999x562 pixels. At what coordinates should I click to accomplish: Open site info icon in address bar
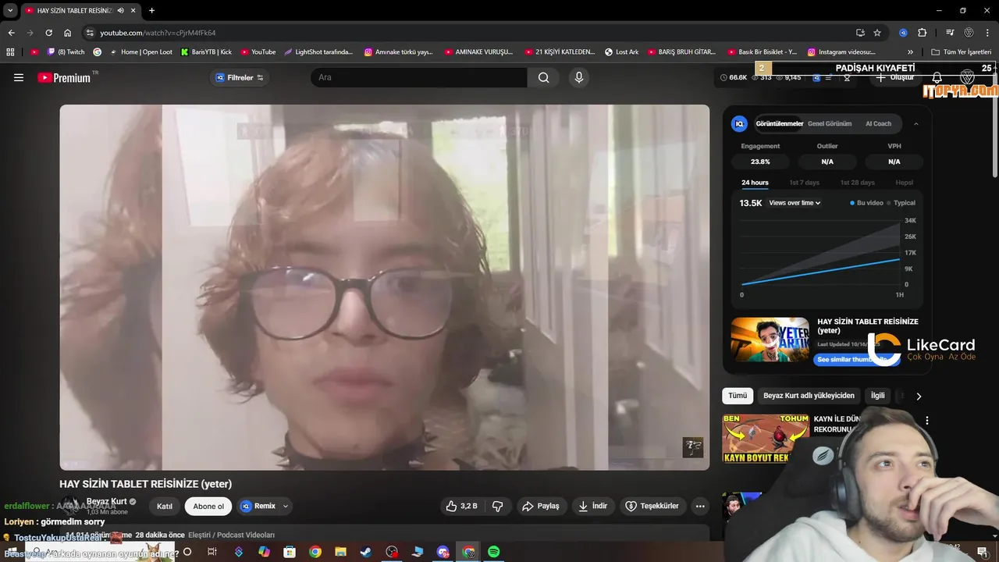(90, 33)
